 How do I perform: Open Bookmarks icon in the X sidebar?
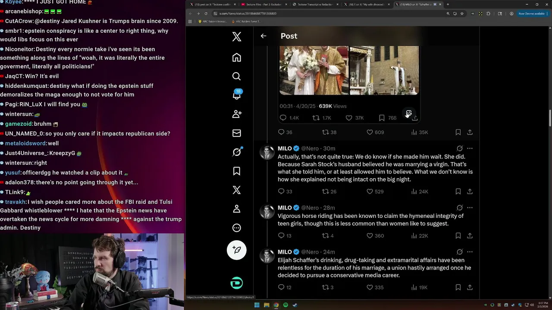pyautogui.click(x=236, y=171)
